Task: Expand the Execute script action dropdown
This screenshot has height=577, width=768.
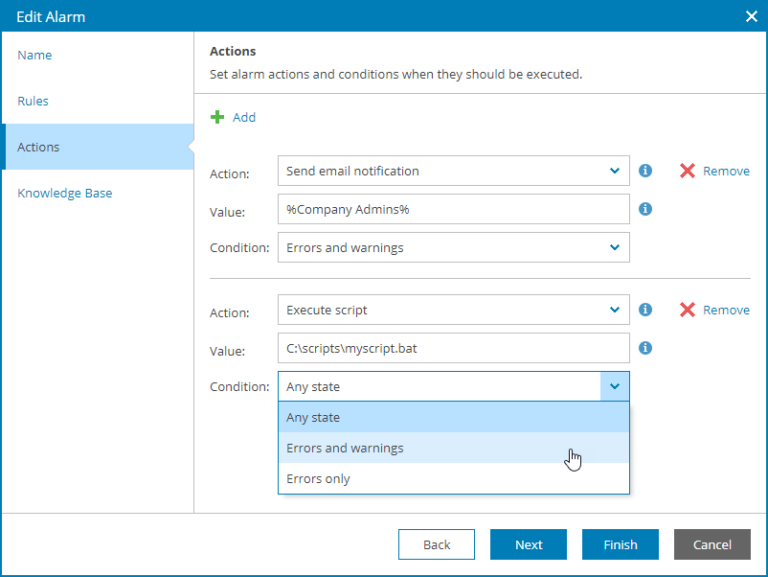Action: point(614,310)
